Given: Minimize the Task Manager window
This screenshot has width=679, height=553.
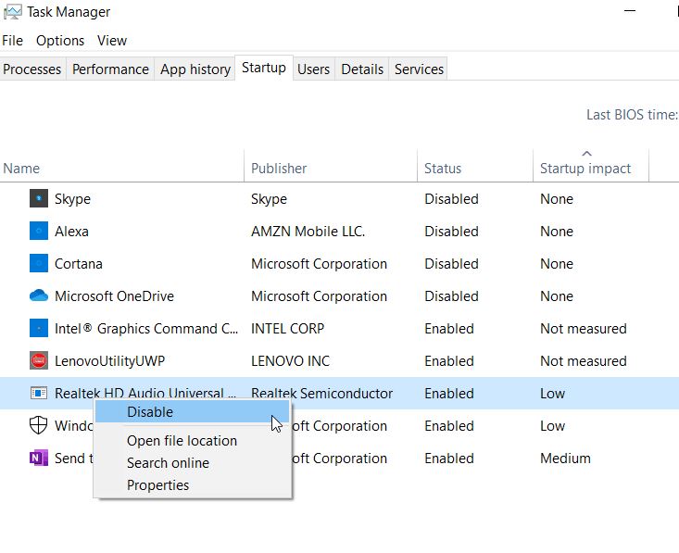Looking at the screenshot, I should pos(630,11).
